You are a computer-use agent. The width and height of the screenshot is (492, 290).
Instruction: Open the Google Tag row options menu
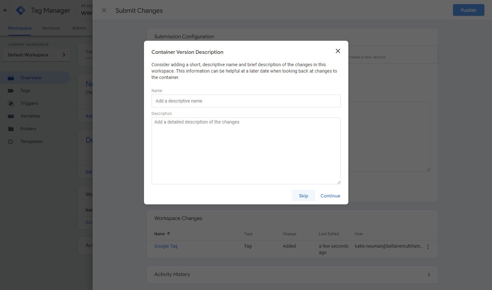pyautogui.click(x=428, y=246)
